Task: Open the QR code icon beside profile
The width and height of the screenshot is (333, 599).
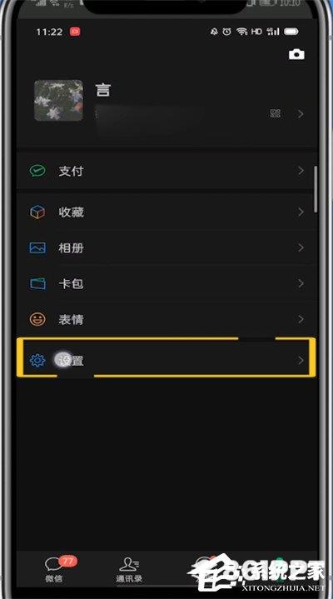Action: (276, 113)
